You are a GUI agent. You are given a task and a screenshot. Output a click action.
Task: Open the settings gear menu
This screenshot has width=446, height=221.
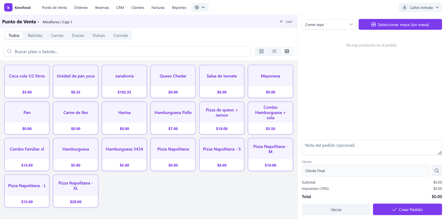click(x=200, y=8)
